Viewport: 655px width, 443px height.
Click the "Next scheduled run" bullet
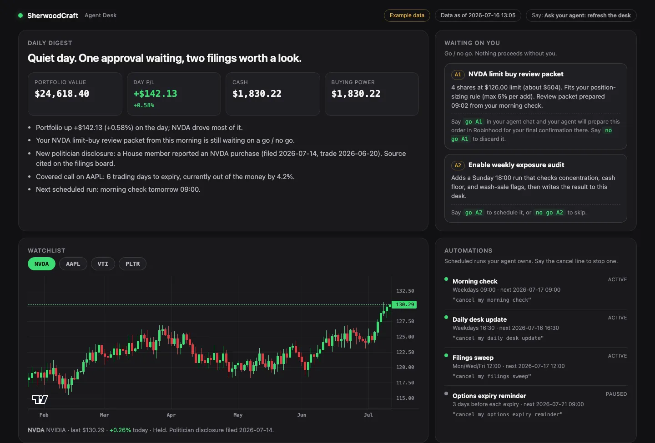[118, 189]
